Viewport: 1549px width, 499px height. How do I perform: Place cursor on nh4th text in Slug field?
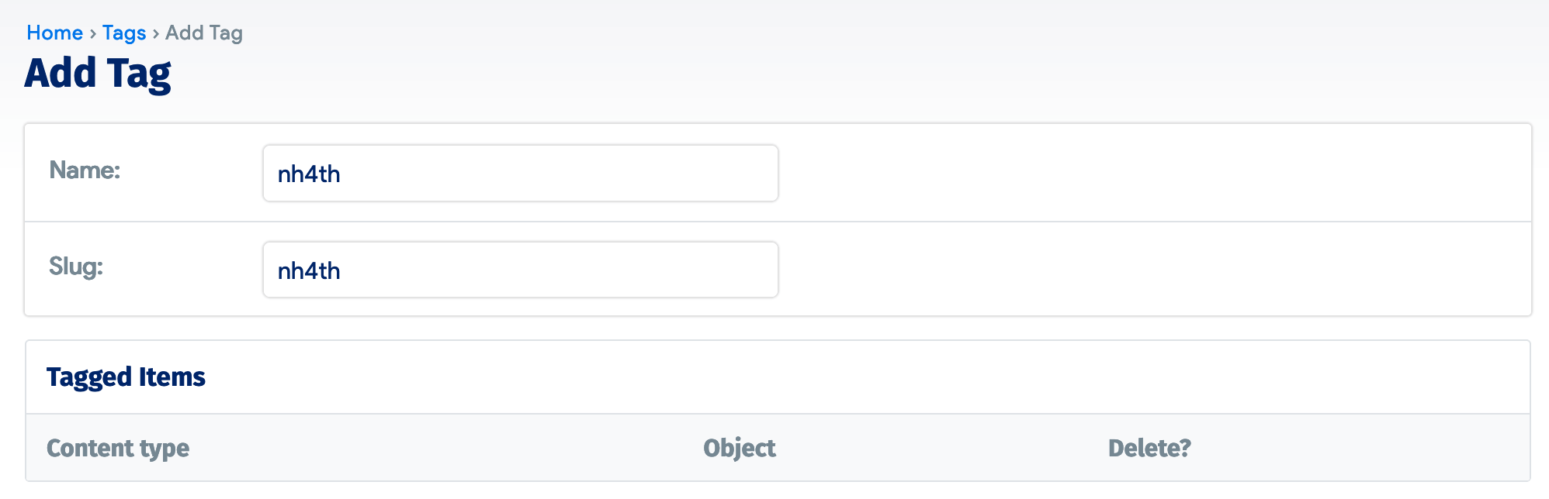[x=309, y=271]
